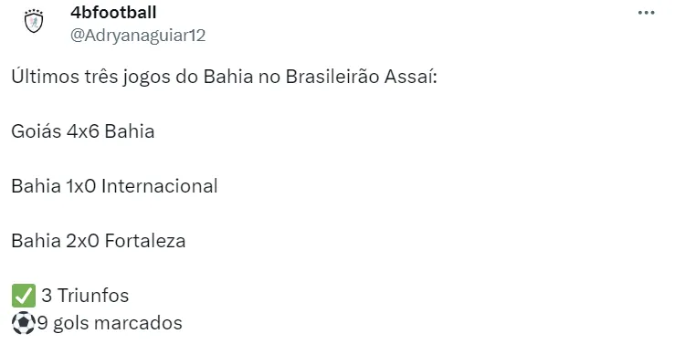Click the soccer ball emoji

pyautogui.click(x=23, y=323)
